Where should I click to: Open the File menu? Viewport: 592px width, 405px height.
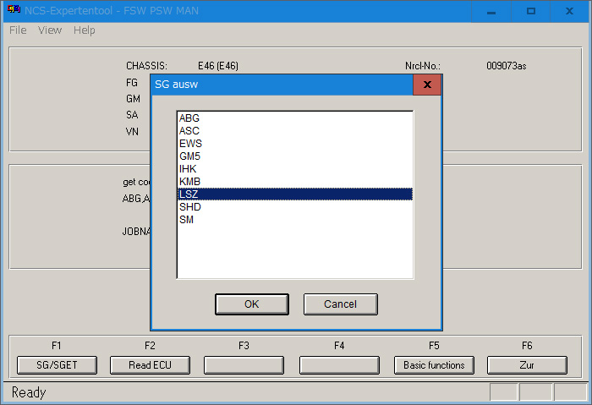click(x=18, y=30)
